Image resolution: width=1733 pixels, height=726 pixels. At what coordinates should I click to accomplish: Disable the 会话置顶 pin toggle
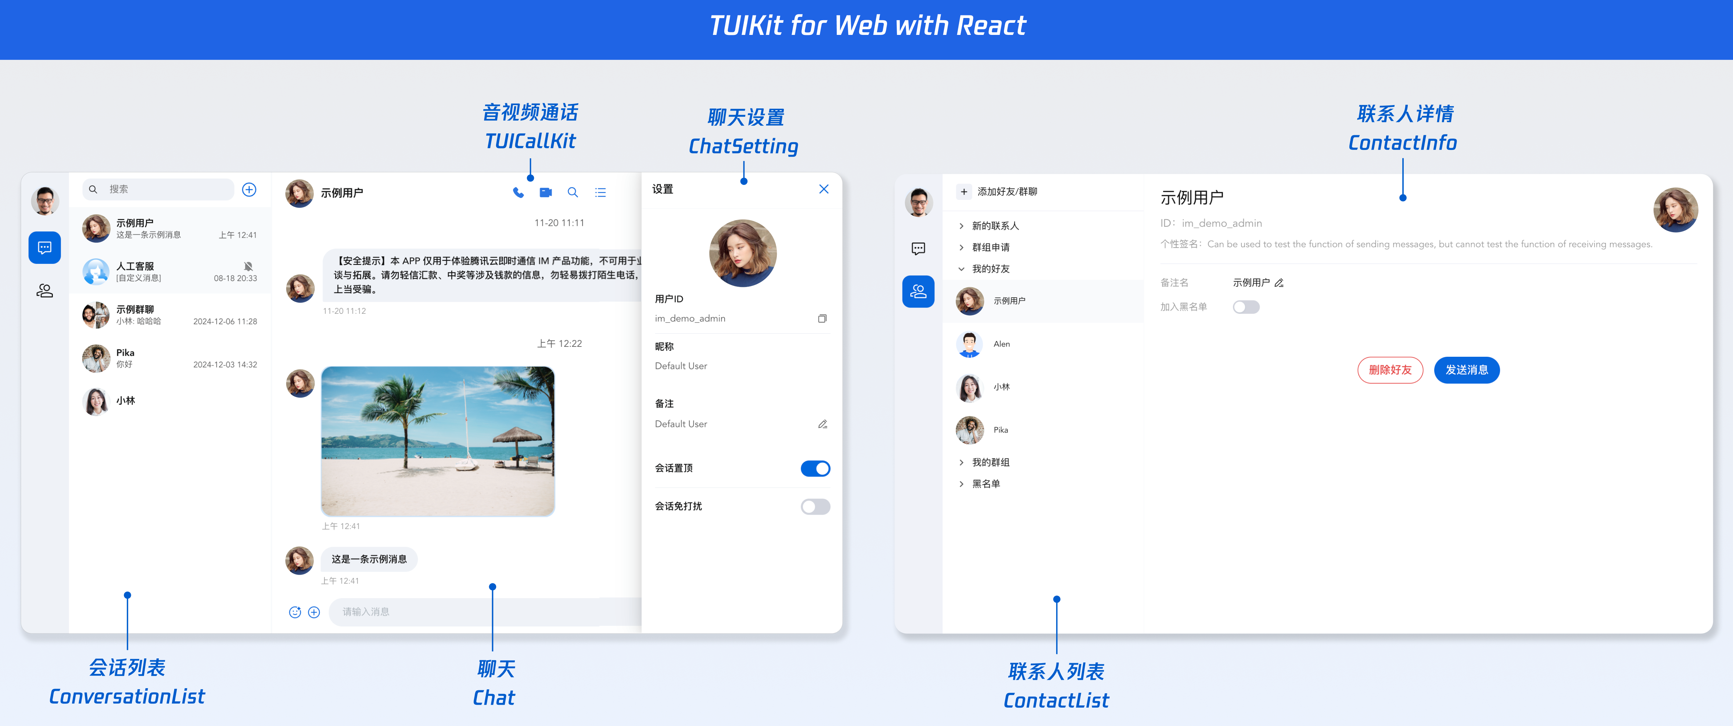(815, 468)
